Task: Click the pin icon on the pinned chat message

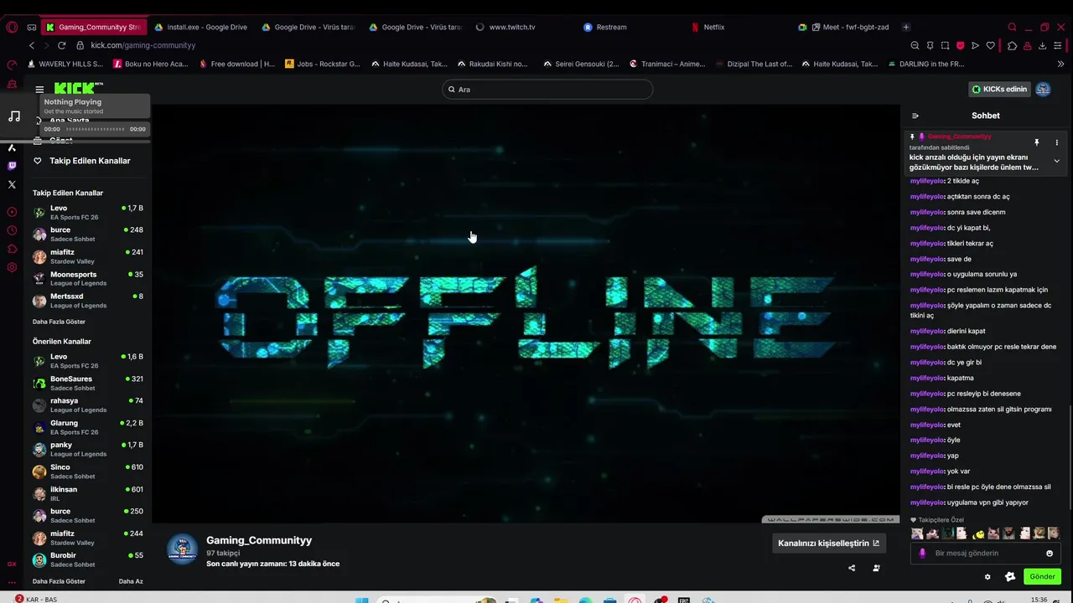Action: coord(1037,142)
